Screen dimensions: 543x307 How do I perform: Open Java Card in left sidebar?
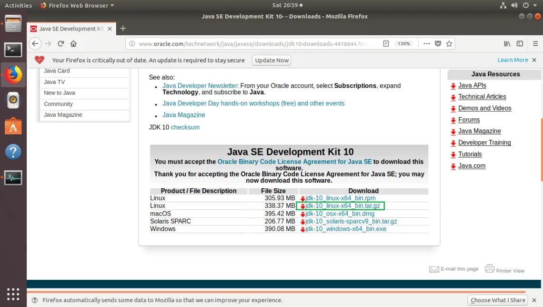pos(57,71)
